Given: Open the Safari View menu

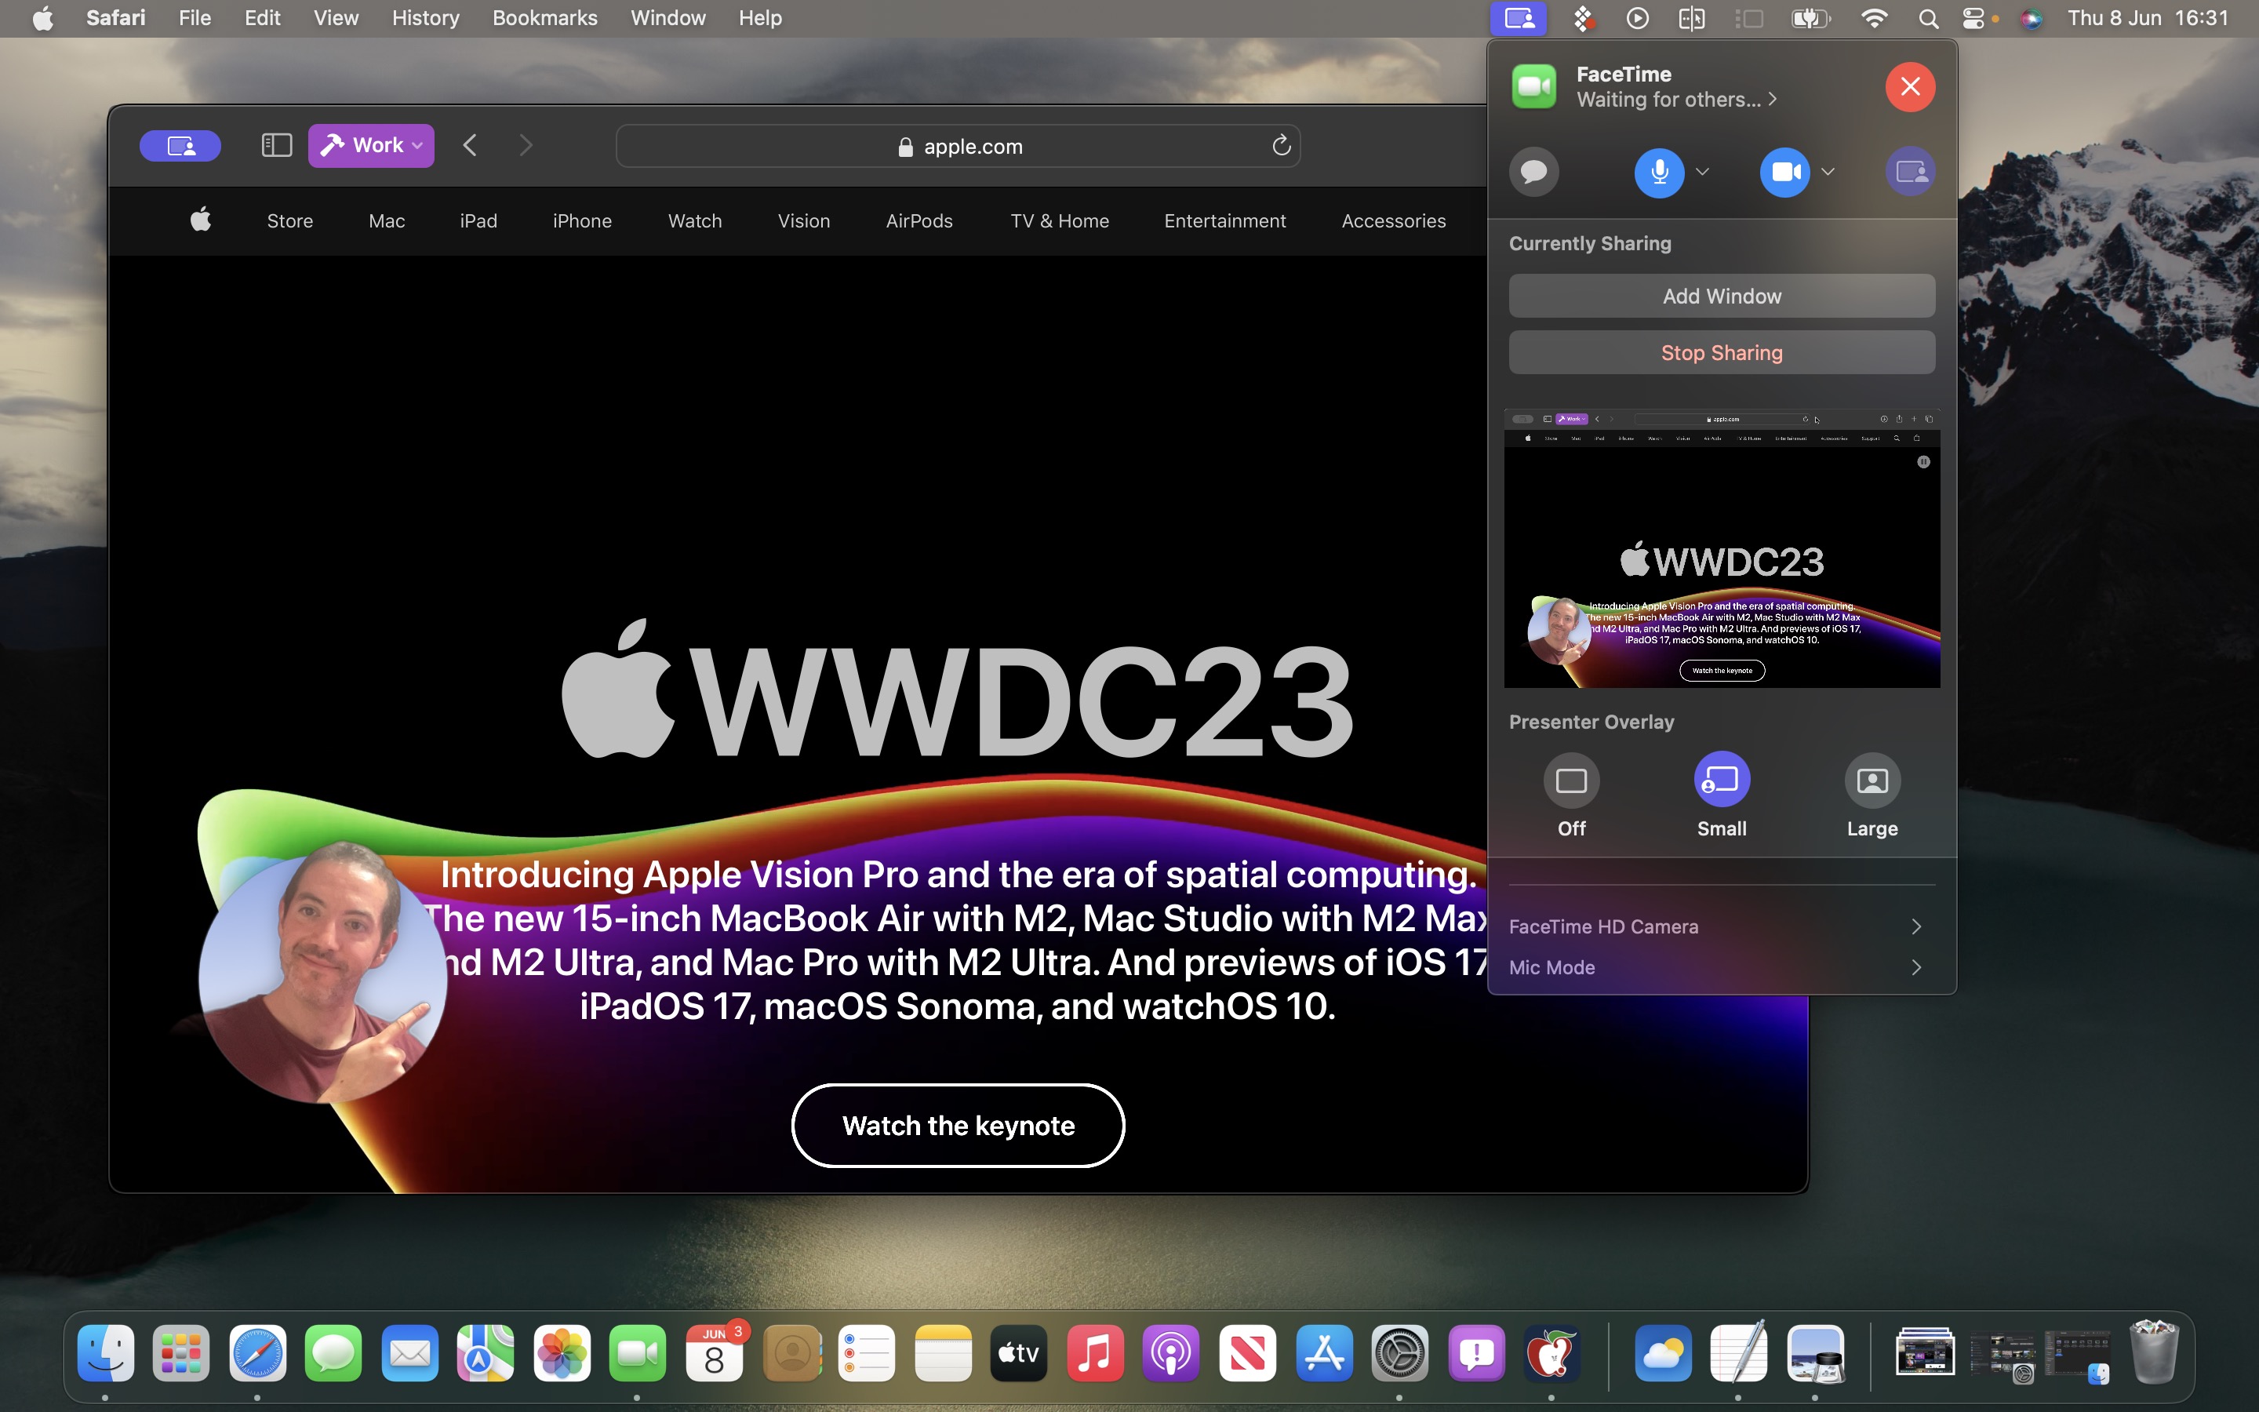Looking at the screenshot, I should pyautogui.click(x=335, y=18).
